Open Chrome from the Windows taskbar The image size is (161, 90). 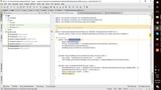(157, 23)
